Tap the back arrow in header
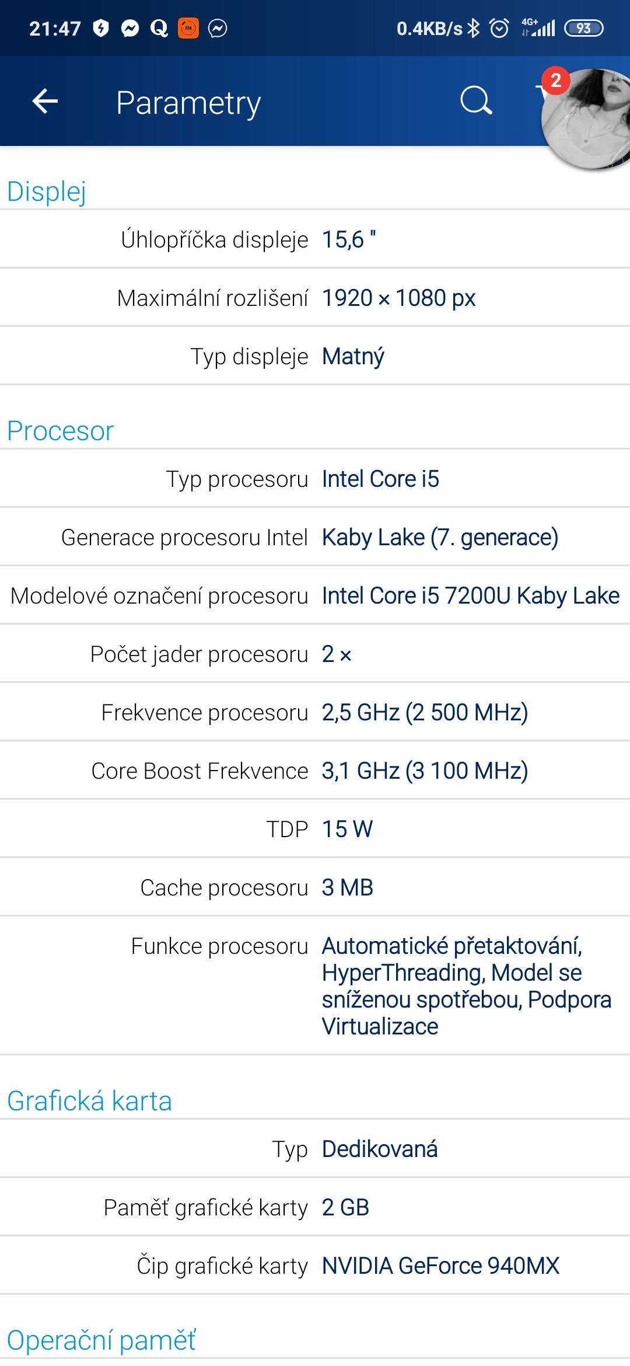This screenshot has height=1366, width=630. pos(45,102)
